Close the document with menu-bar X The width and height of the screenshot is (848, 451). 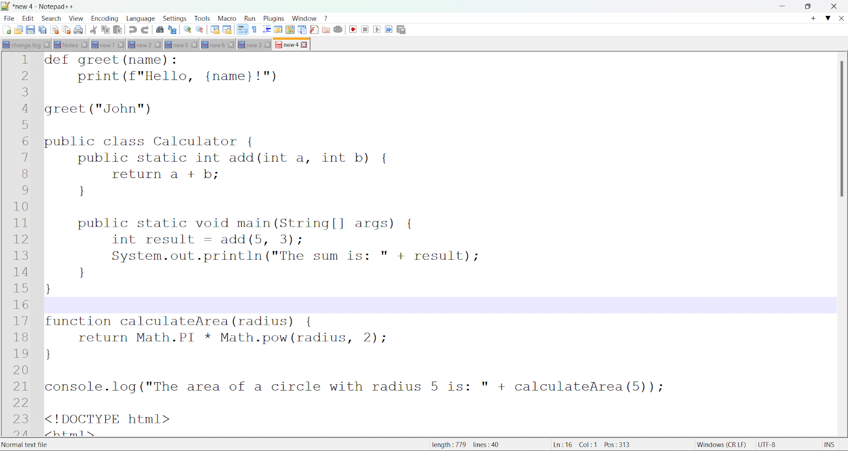pyautogui.click(x=842, y=18)
